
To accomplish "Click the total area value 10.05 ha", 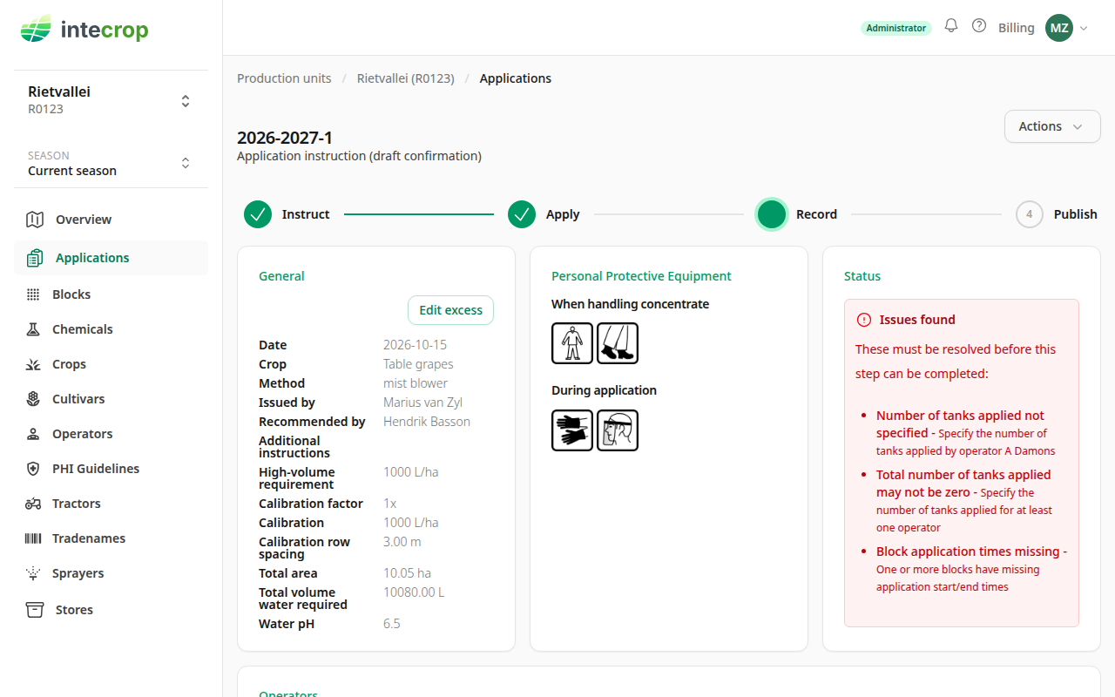I will pyautogui.click(x=407, y=573).
